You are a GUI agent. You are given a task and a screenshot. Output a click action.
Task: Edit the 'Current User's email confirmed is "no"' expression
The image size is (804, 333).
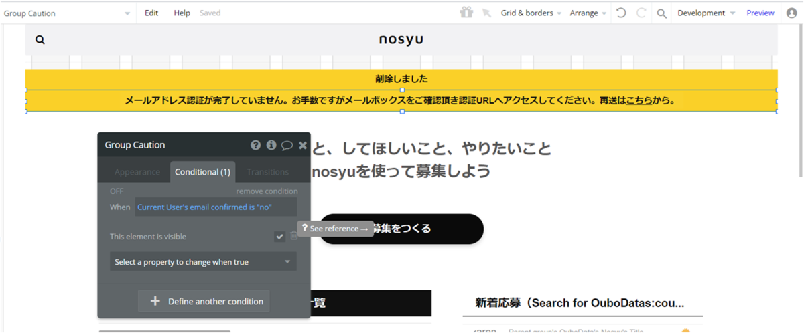coord(216,207)
